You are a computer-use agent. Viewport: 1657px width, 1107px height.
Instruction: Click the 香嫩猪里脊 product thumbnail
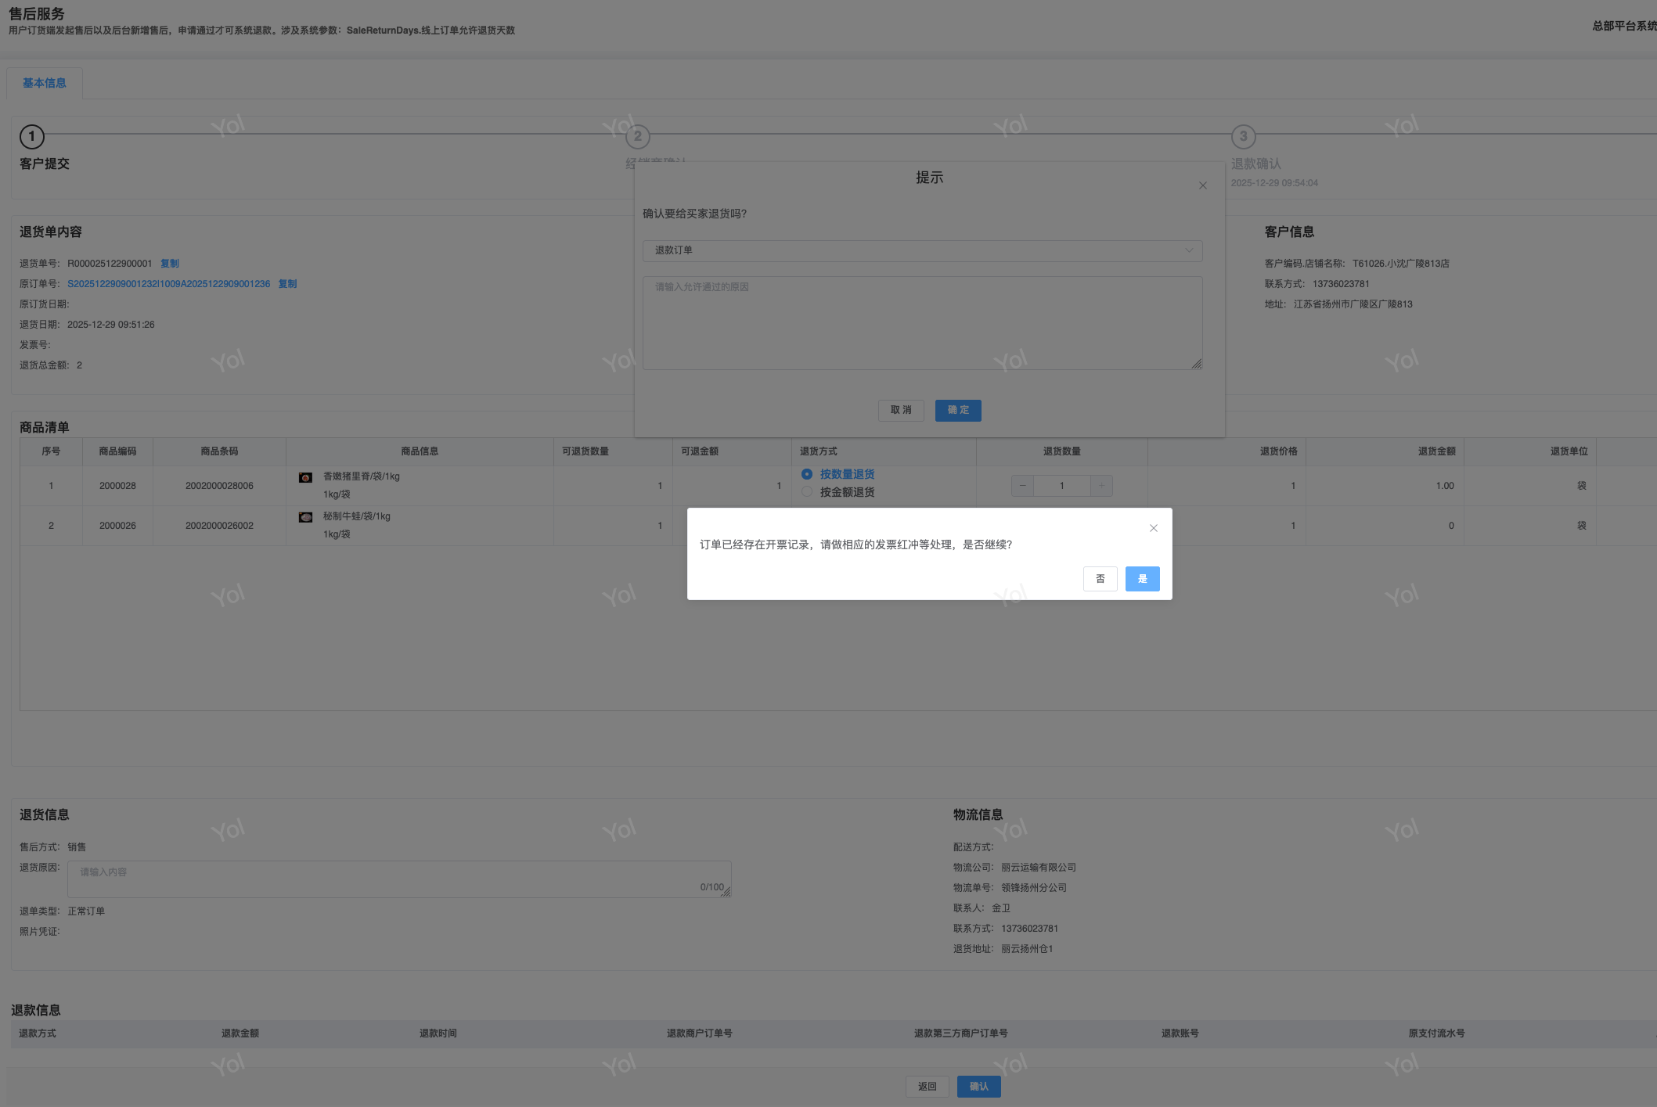point(306,477)
